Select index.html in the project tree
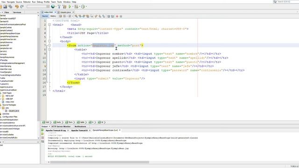This screenshot has height=168, width=299. [9, 102]
